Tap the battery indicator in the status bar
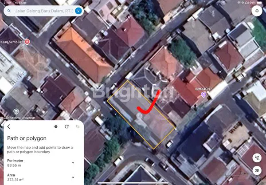Viewport: 266px width, 185px height. click(259, 3)
